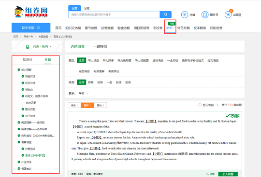Click 专题选题 in the breadcrumb
261x177 pixels.
[43, 37]
